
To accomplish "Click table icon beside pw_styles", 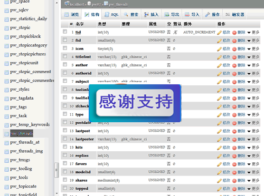I will (6, 90).
